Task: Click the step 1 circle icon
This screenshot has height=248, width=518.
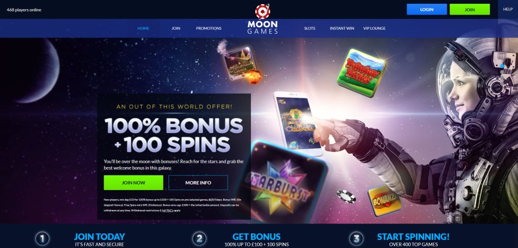Action: point(42,239)
